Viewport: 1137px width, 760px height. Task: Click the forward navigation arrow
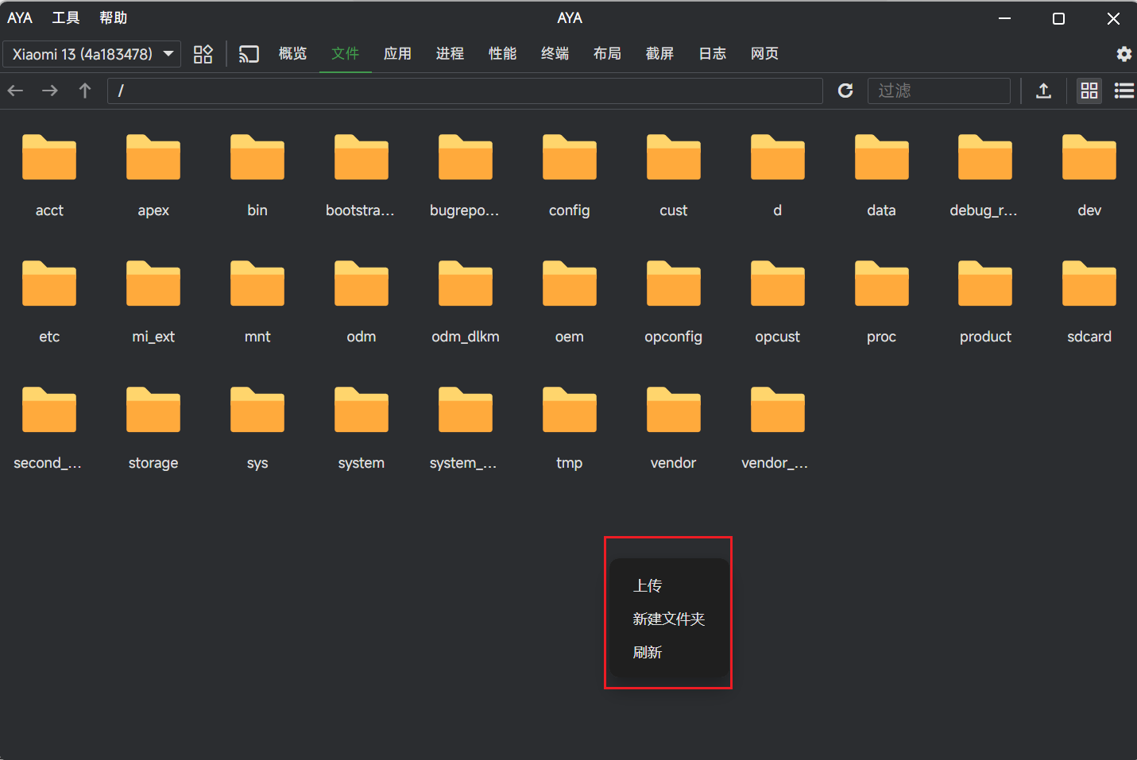coord(49,91)
